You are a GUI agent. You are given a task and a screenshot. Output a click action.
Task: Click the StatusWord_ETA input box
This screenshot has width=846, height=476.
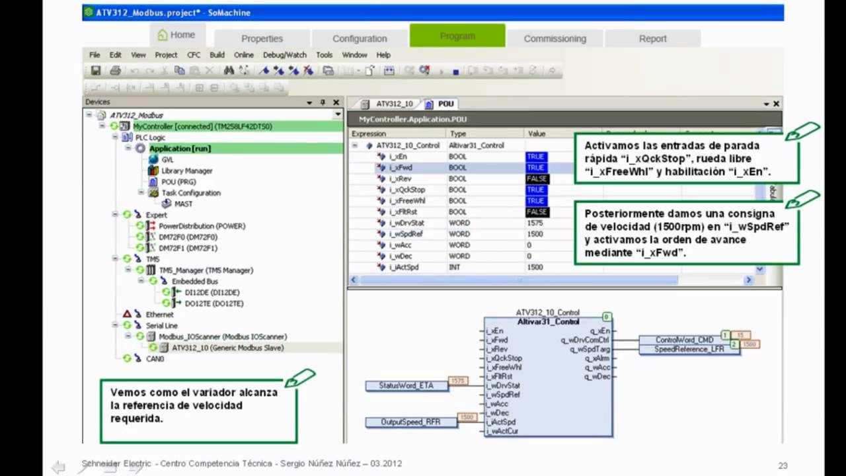406,385
